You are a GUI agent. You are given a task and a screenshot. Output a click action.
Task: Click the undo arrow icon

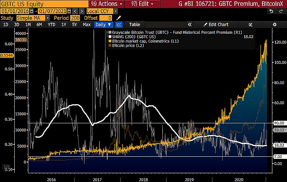[x=271, y=11]
